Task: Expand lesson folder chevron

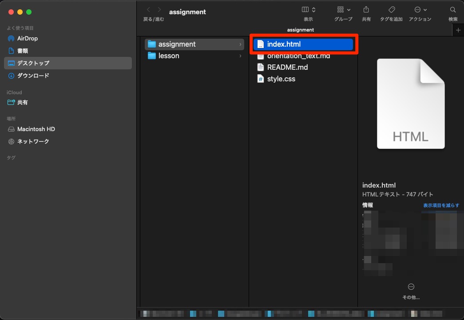Action: click(240, 56)
